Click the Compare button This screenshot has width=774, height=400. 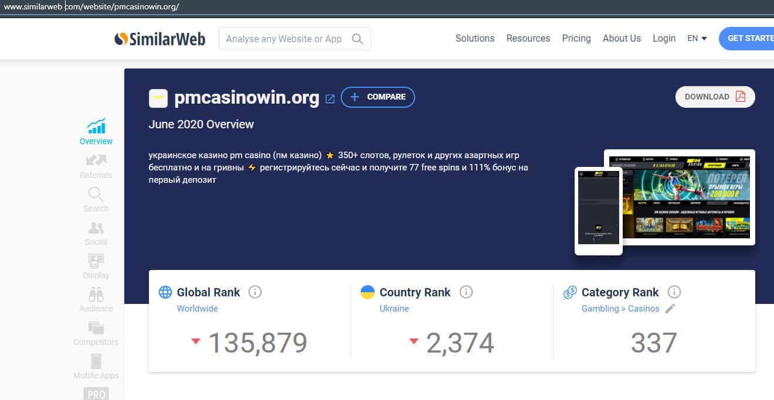[x=378, y=97]
